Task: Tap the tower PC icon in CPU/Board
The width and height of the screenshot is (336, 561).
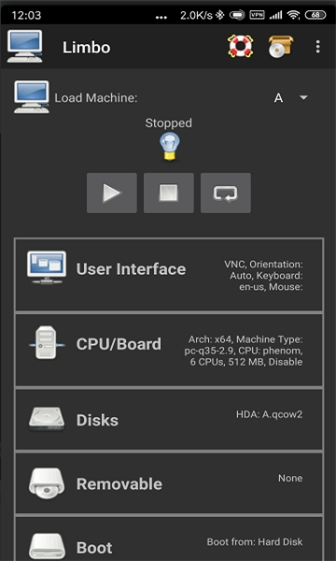Action: tap(47, 344)
